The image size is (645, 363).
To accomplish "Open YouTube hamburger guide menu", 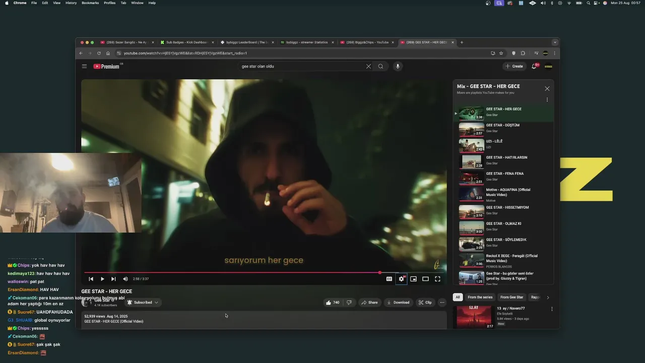I will 84,66.
